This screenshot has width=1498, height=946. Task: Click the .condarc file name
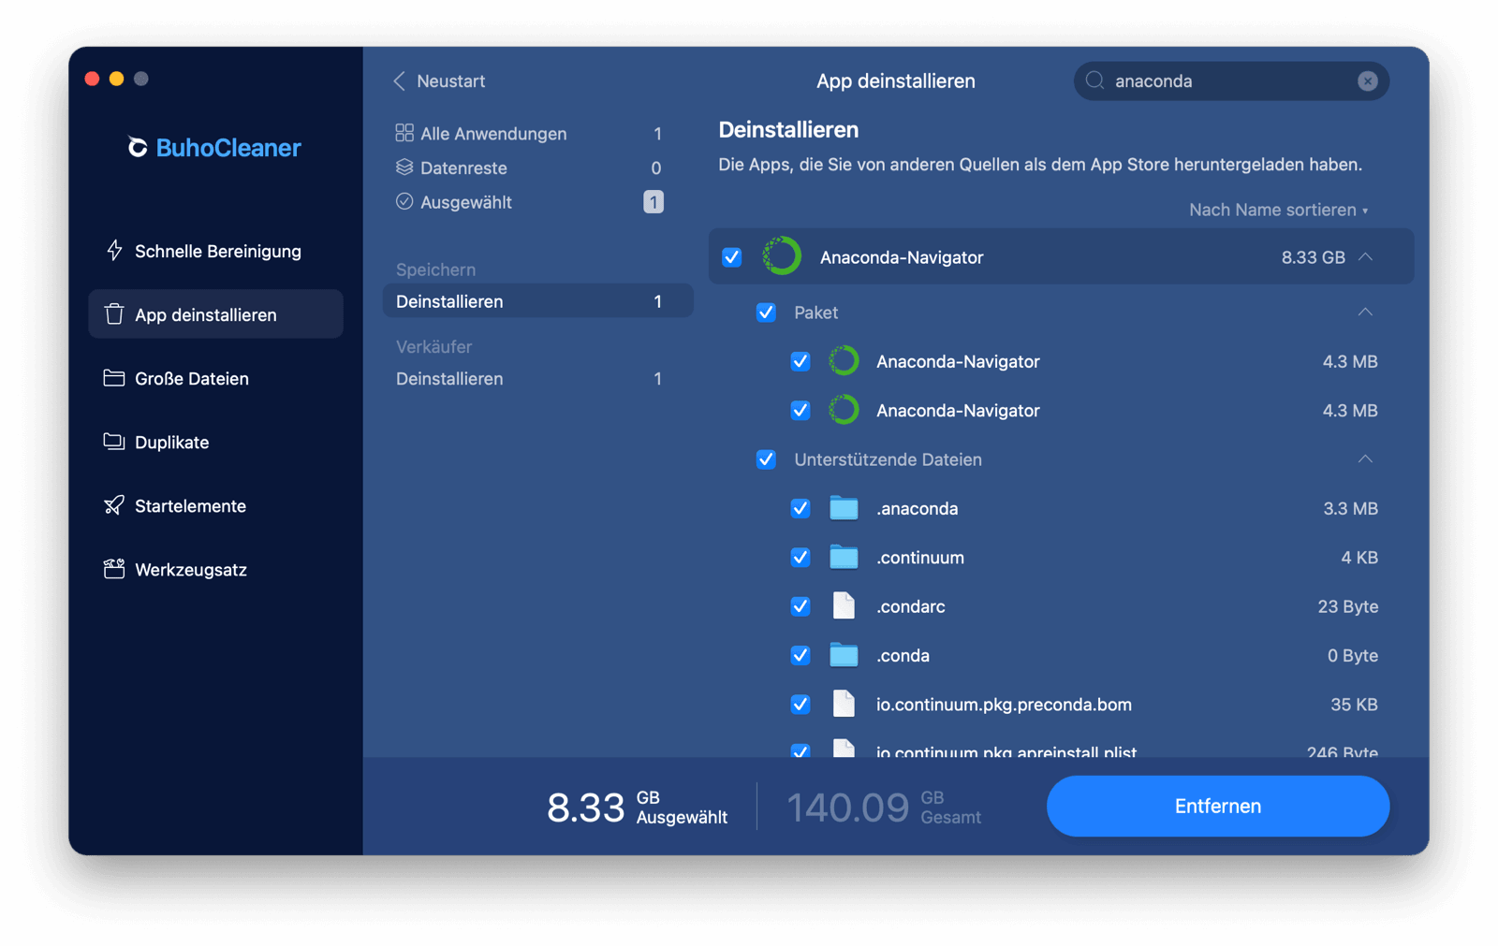(x=910, y=606)
